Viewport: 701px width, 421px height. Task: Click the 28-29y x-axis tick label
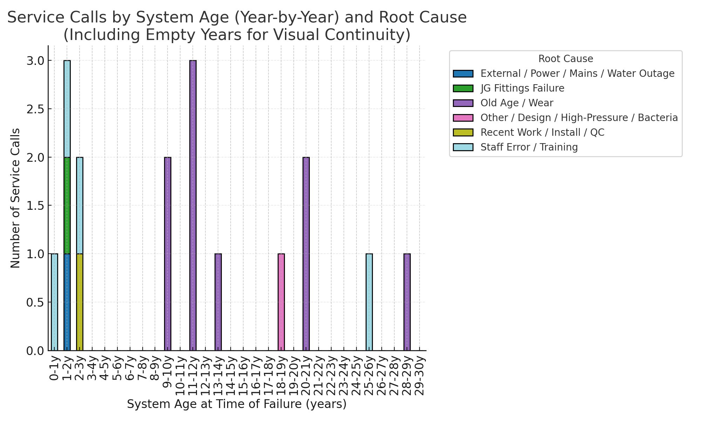407,376
